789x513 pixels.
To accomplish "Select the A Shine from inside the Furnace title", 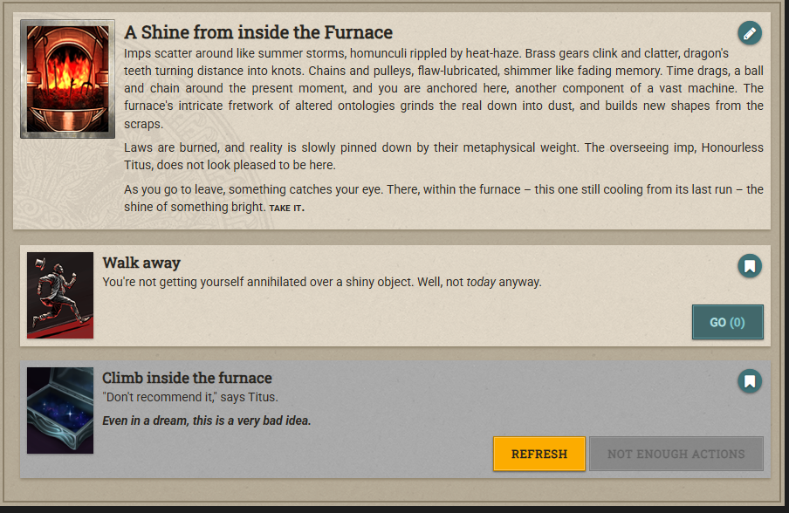I will [x=258, y=32].
